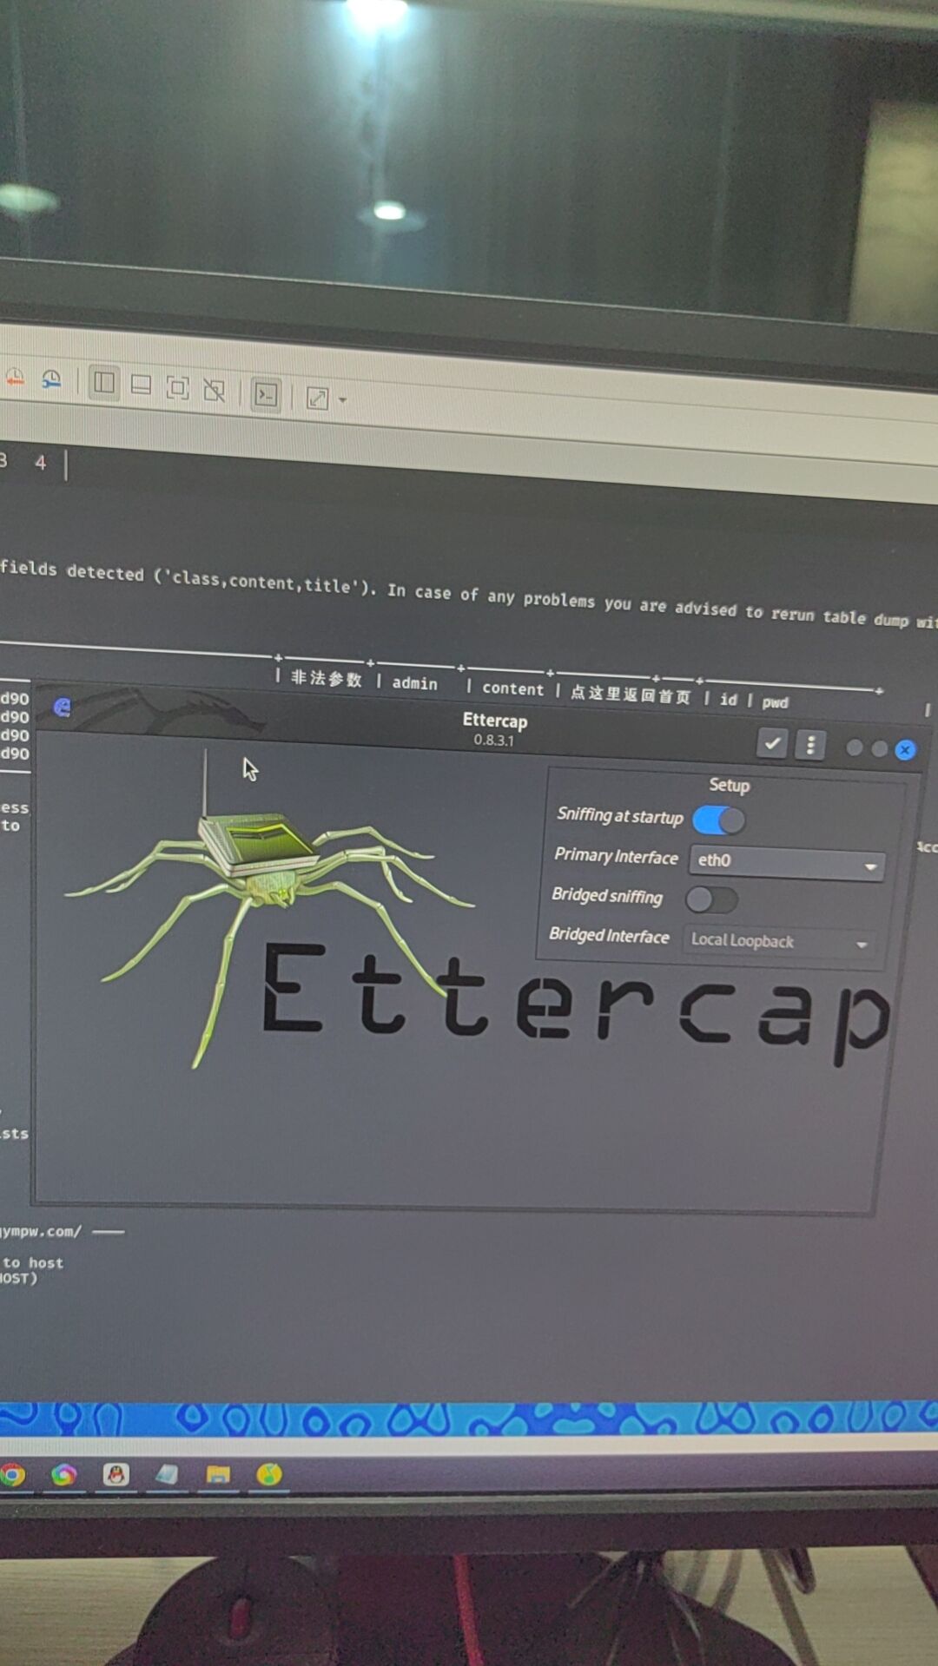938x1666 pixels.
Task: Click the Setup heading in Ettercap
Action: [x=729, y=786]
